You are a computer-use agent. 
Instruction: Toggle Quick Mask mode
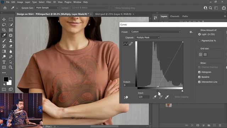click(x=4, y=89)
